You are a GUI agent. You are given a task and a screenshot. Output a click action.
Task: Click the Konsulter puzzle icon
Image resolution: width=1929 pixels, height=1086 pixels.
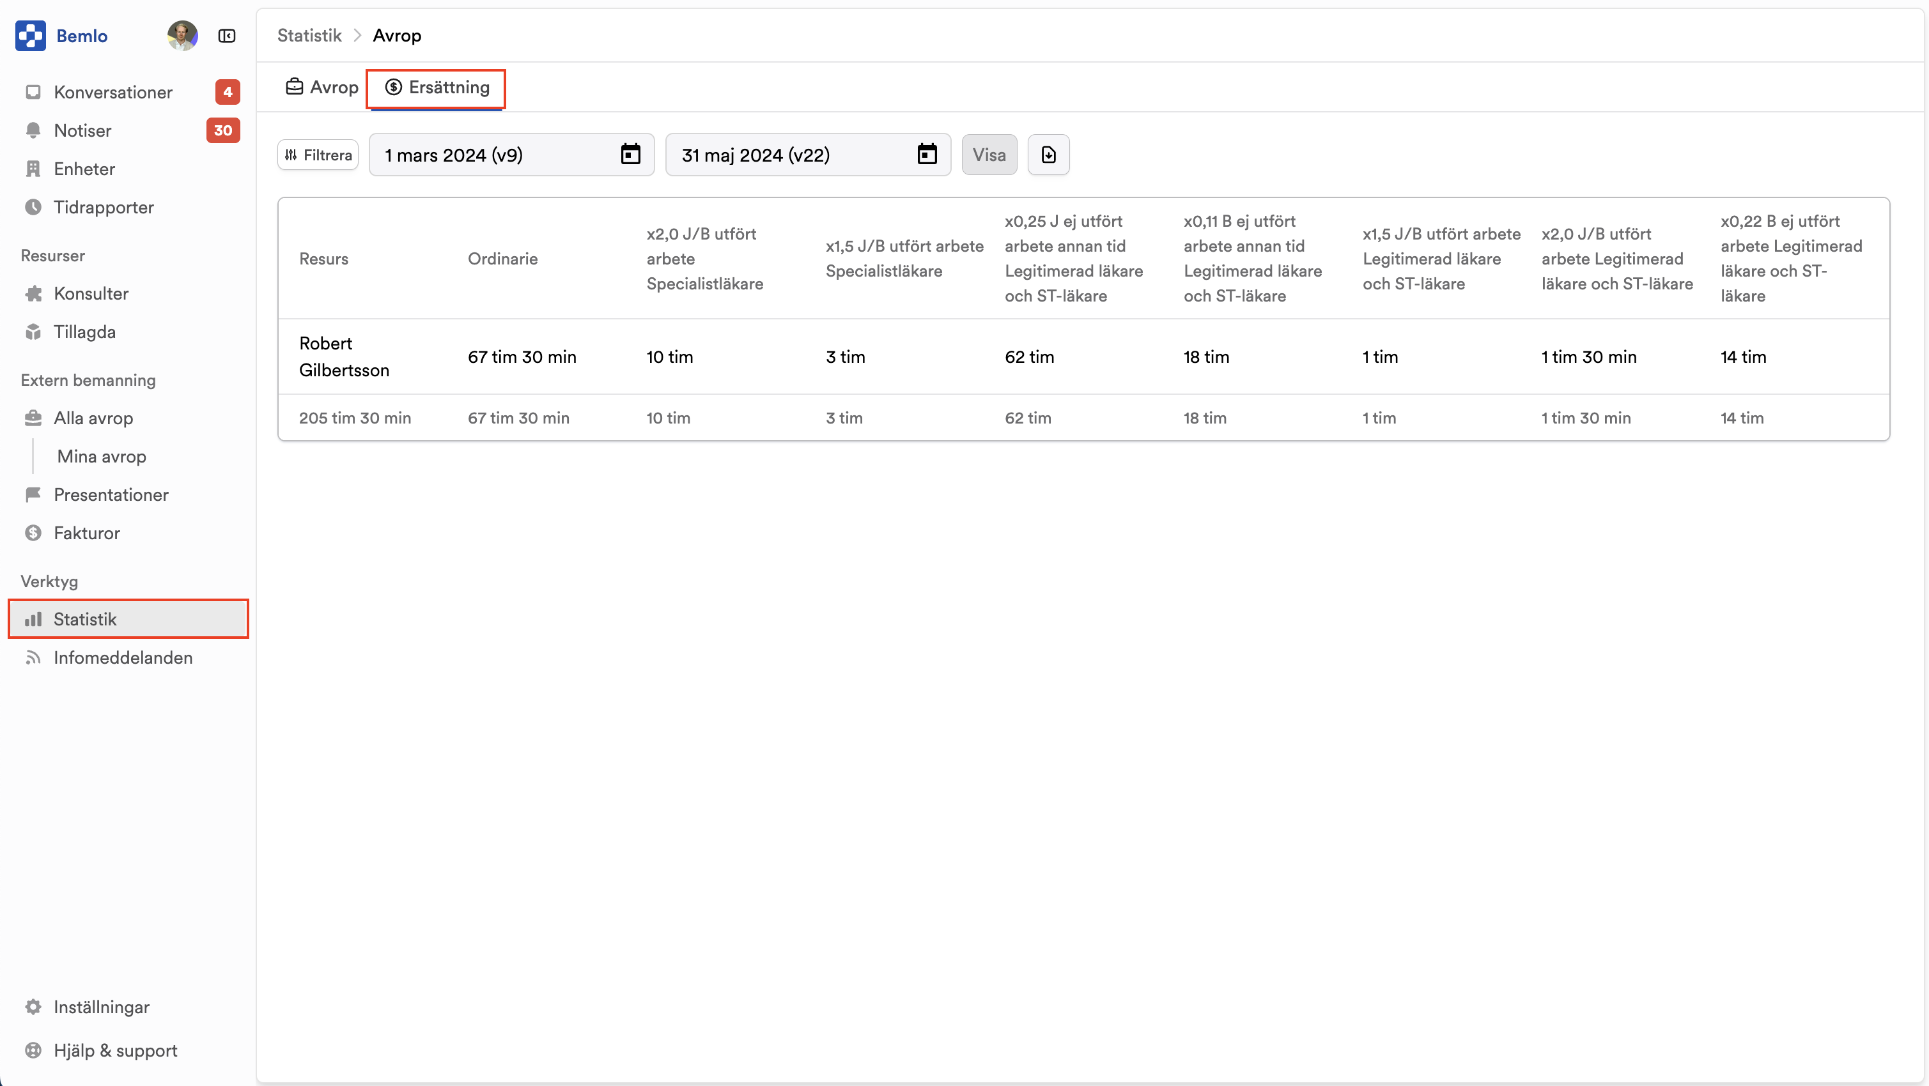pyautogui.click(x=33, y=293)
